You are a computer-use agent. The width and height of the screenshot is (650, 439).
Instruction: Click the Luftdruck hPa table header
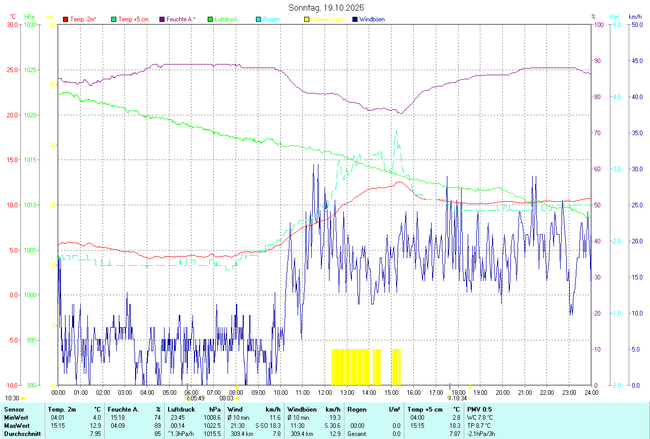coord(194,409)
